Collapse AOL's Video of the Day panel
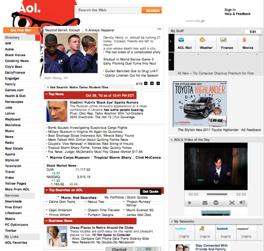The image size is (264, 251). click(x=172, y=140)
